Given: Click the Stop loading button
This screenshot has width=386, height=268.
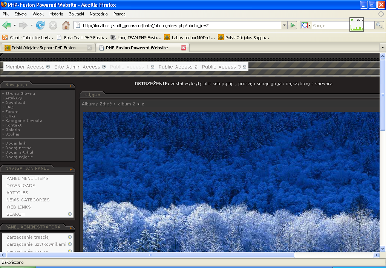Looking at the screenshot, I should click(53, 25).
